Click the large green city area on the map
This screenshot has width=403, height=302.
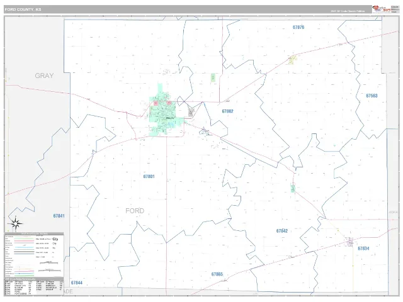164,113
